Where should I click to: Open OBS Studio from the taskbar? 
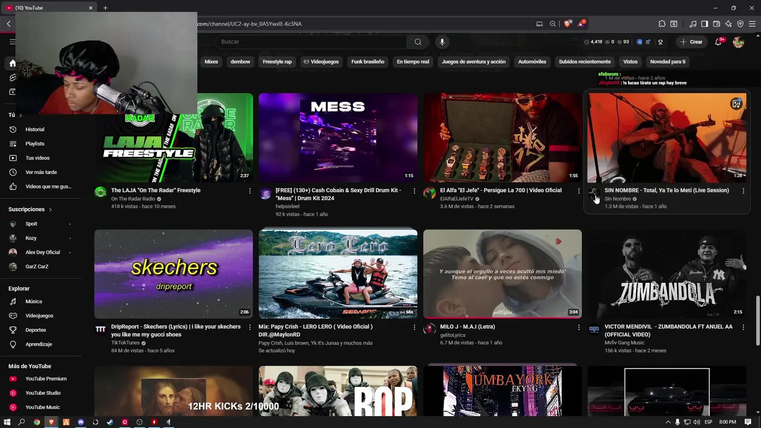pos(140,422)
